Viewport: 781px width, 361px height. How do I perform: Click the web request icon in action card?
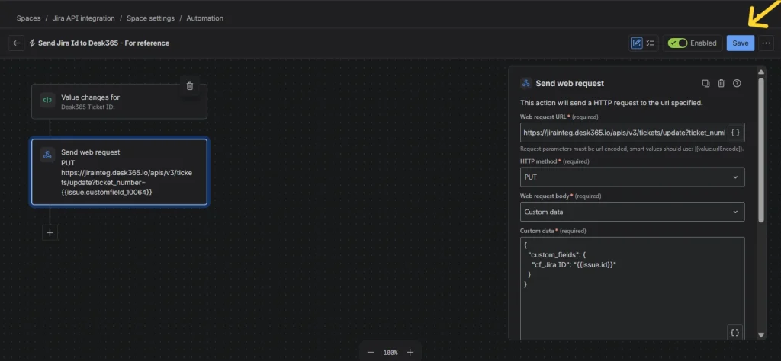click(48, 155)
